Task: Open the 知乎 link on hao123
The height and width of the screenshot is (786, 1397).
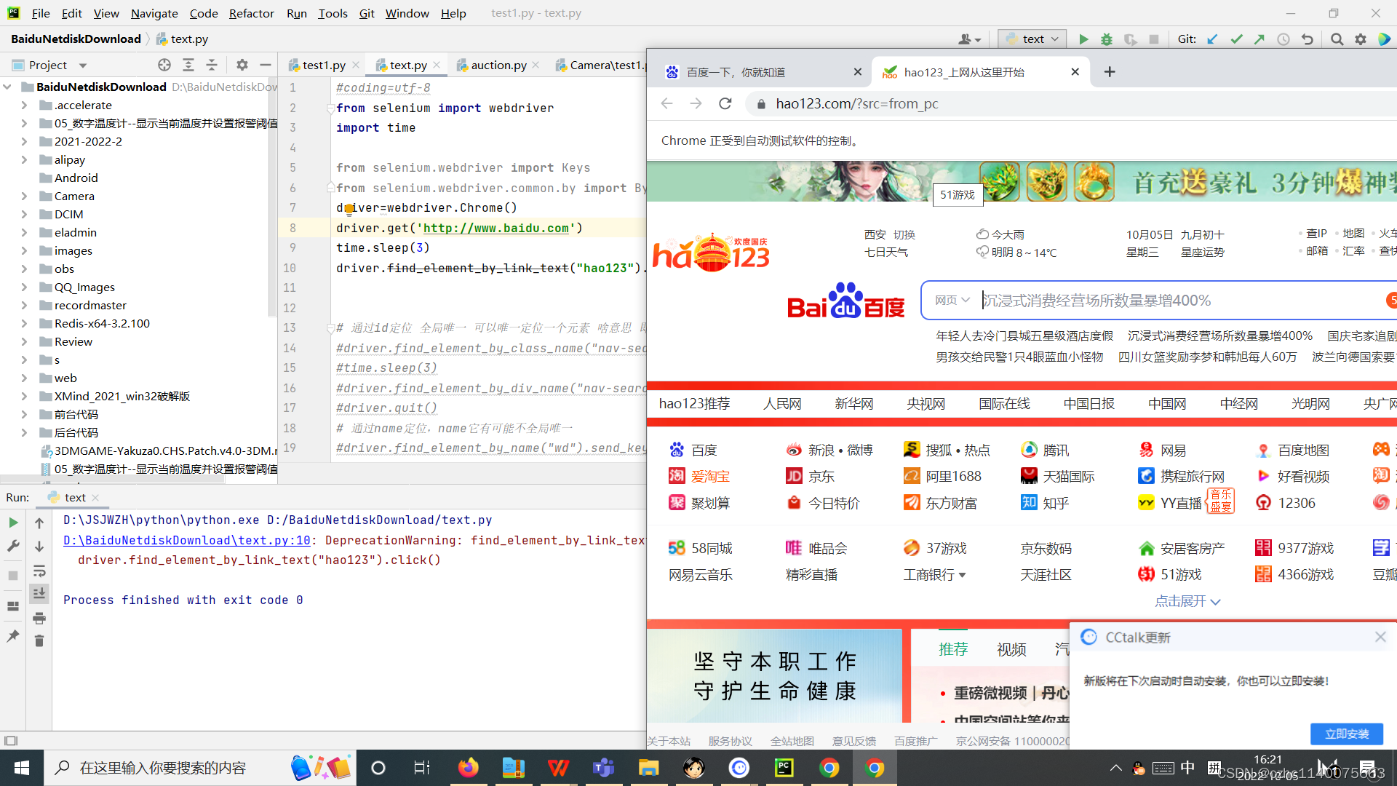Action: coord(1055,502)
